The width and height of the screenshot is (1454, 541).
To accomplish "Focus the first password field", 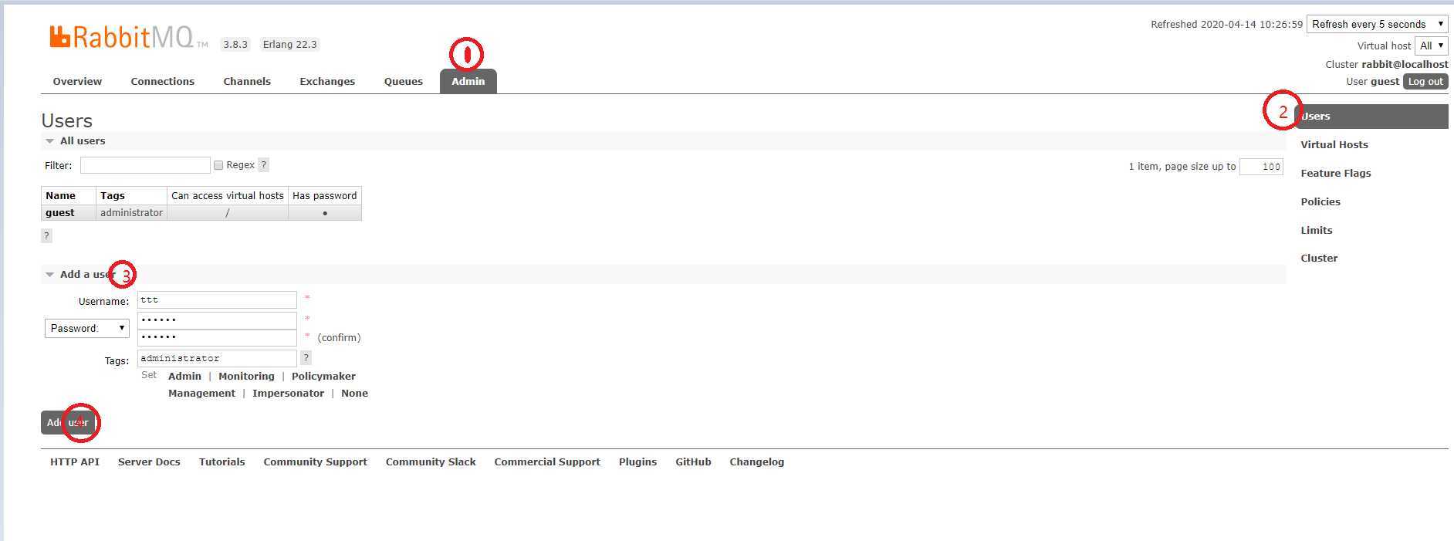I will tap(217, 320).
